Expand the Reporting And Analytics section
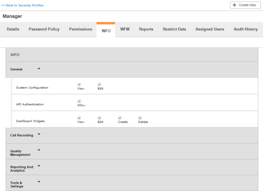Image resolution: width=263 pixels, height=191 pixels. tap(39, 166)
